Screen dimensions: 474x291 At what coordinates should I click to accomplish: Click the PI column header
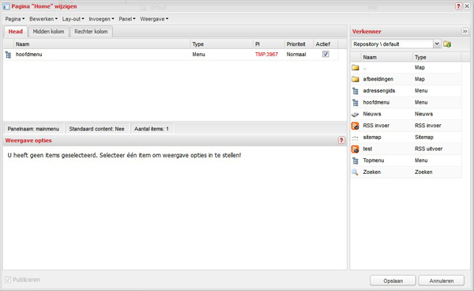tap(269, 44)
